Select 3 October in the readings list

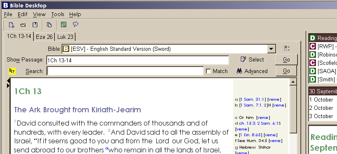click(323, 116)
